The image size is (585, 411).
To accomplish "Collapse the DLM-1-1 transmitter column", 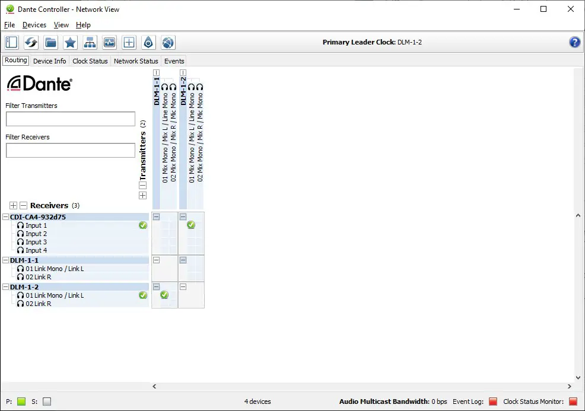I will [x=156, y=73].
